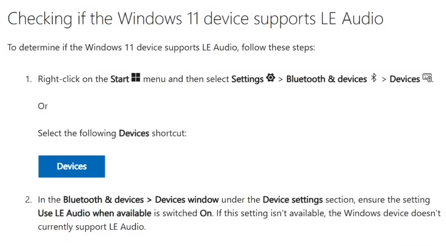Click the page heading about LE Audio

point(195,19)
